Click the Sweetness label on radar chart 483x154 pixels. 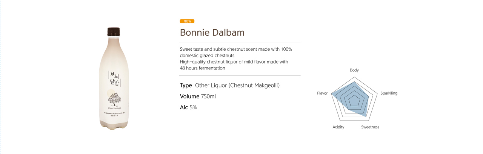coord(370,127)
